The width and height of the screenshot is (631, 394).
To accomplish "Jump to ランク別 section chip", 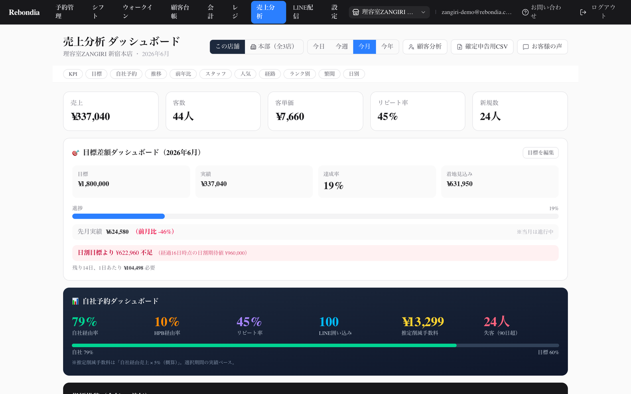I will tap(300, 74).
